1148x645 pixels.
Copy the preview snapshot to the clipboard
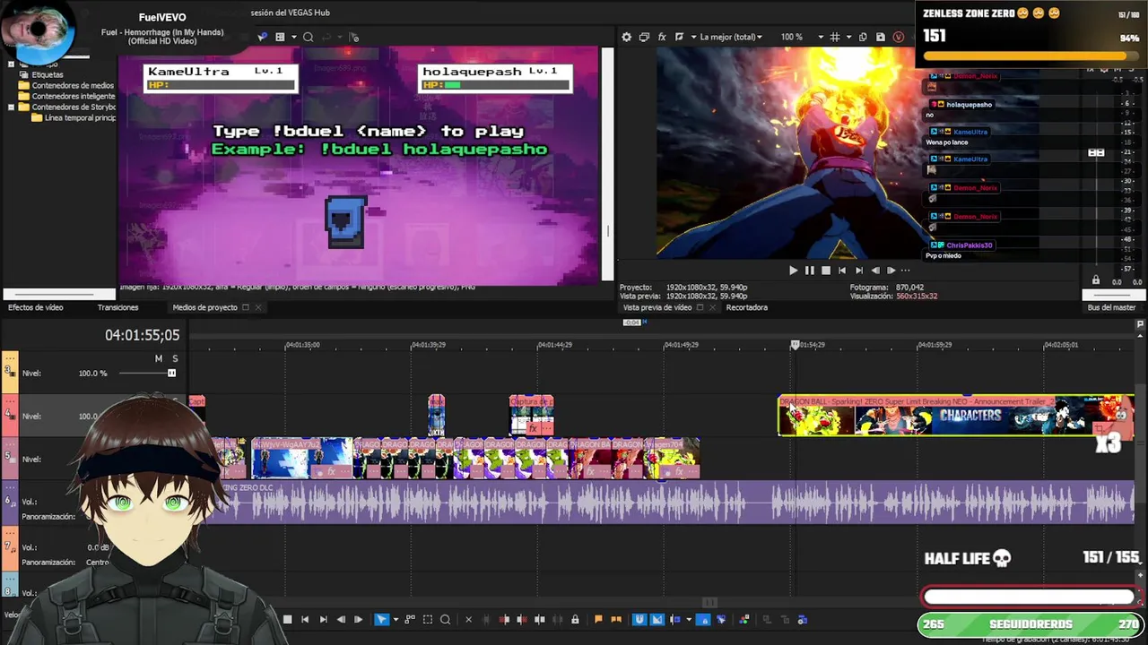[x=863, y=37]
